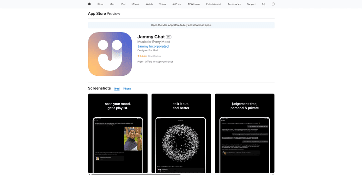Screen dimensions: 362x175
Task: Click the 'Music for Every Mood' subtitle
Action: pyautogui.click(x=154, y=42)
